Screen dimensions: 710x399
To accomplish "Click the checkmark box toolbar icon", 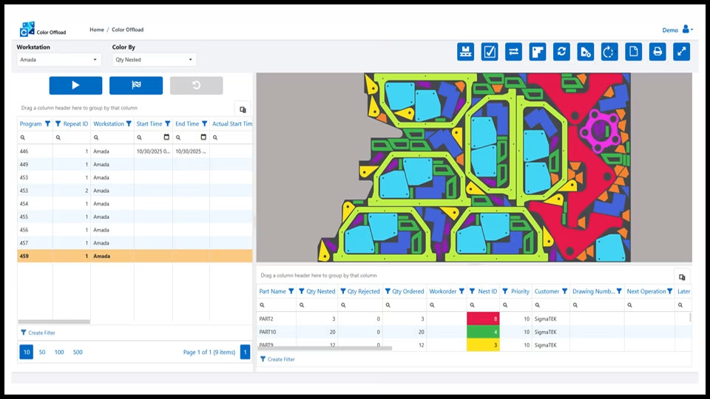I will coord(490,52).
